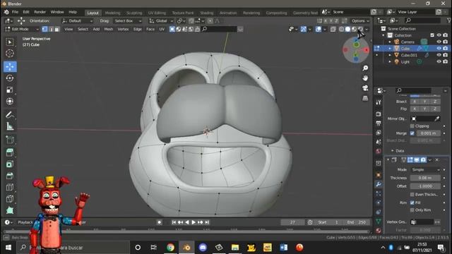Toggle the Only Rim checkbox

[x=412, y=210]
